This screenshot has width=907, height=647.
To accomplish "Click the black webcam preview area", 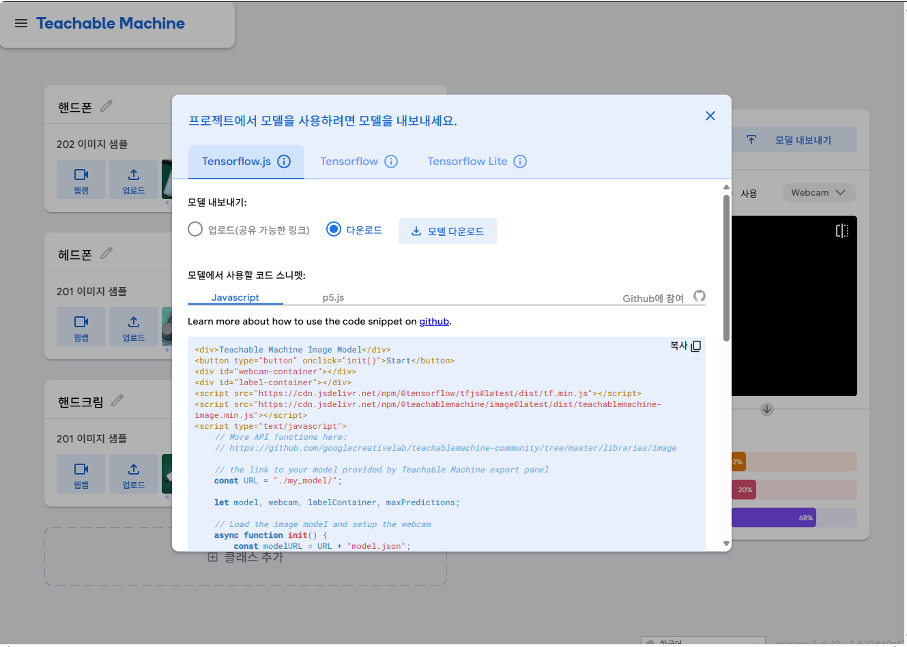I will 794,306.
